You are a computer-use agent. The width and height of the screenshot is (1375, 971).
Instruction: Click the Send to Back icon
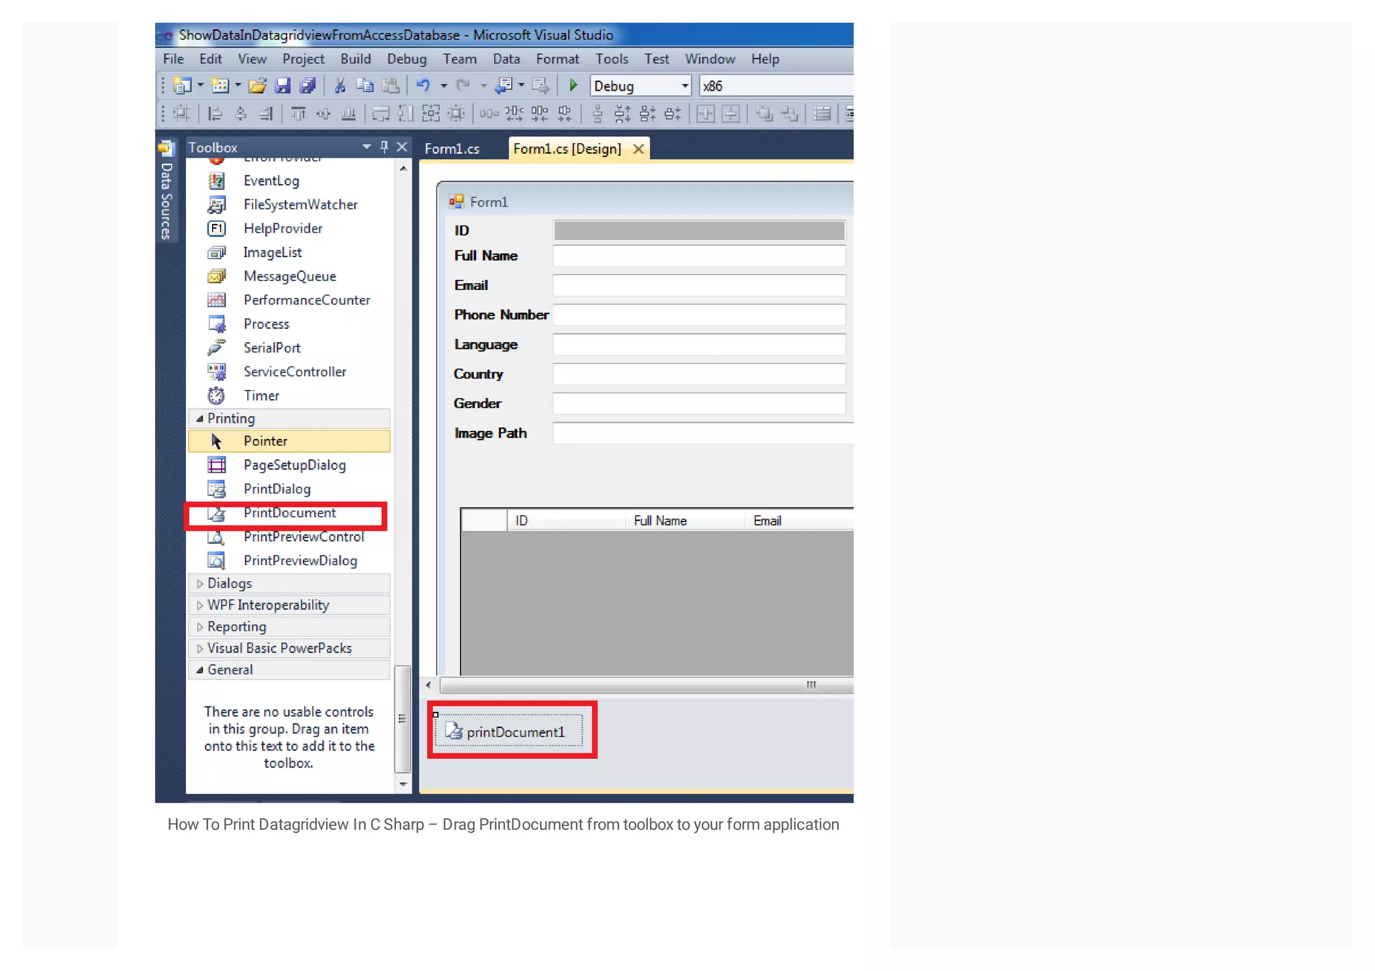point(790,113)
